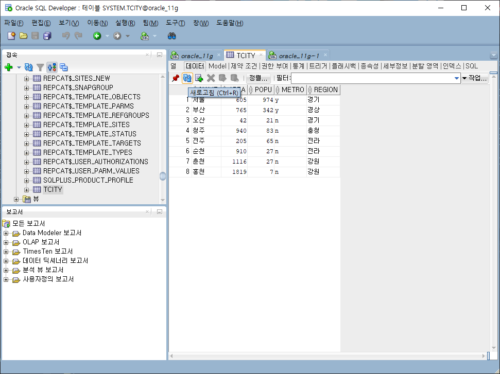The height and width of the screenshot is (374, 500).
Task: Click the New file toolbar icon
Action: [x=11, y=36]
